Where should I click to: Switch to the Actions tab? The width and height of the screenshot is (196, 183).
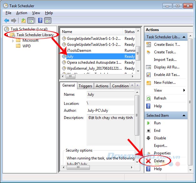pos(102,86)
